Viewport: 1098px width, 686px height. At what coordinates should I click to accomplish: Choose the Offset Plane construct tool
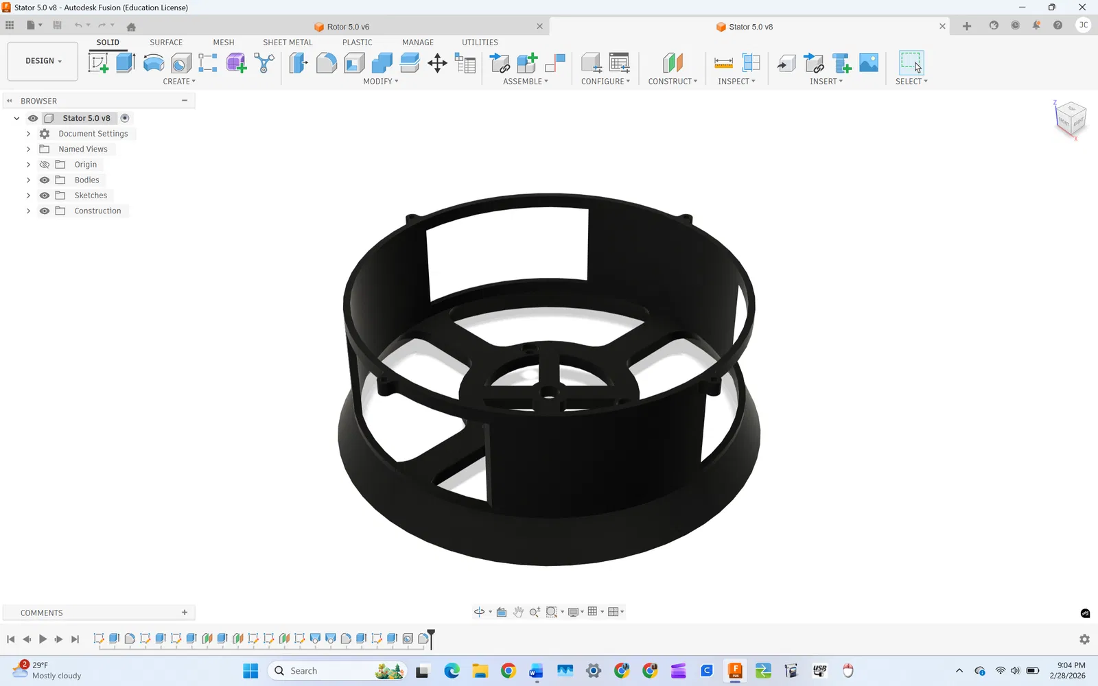(x=673, y=63)
